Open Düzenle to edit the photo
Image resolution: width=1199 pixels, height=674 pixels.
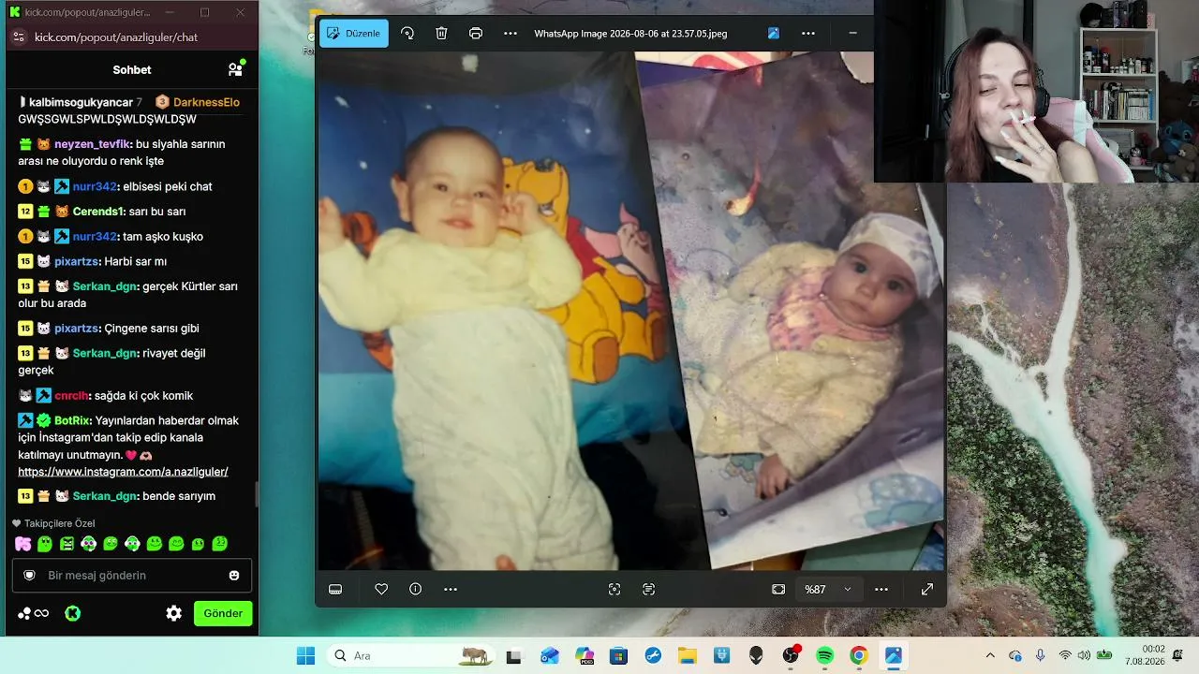[x=353, y=34]
